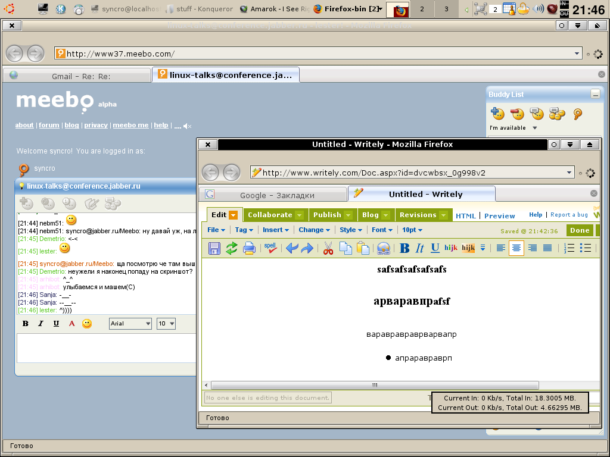
Task: Insert a hyperlink using the globe icon
Action: click(384, 248)
